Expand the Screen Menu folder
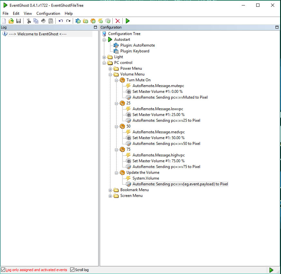The height and width of the screenshot is (274, 281). click(x=110, y=196)
